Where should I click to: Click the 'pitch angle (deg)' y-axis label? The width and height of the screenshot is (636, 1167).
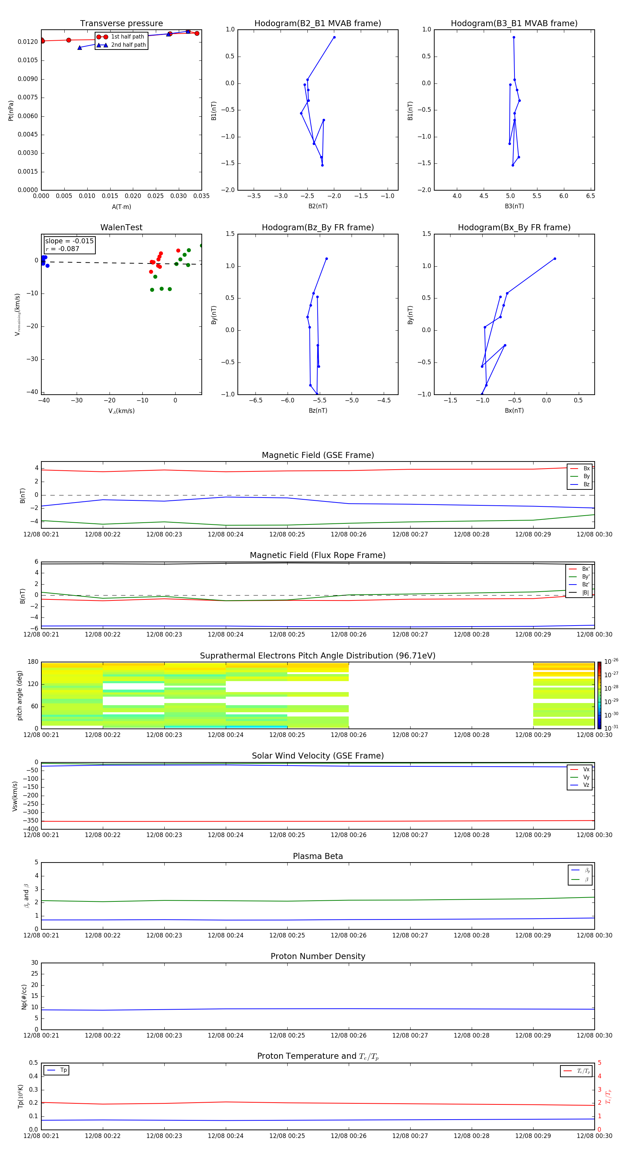pos(20,695)
